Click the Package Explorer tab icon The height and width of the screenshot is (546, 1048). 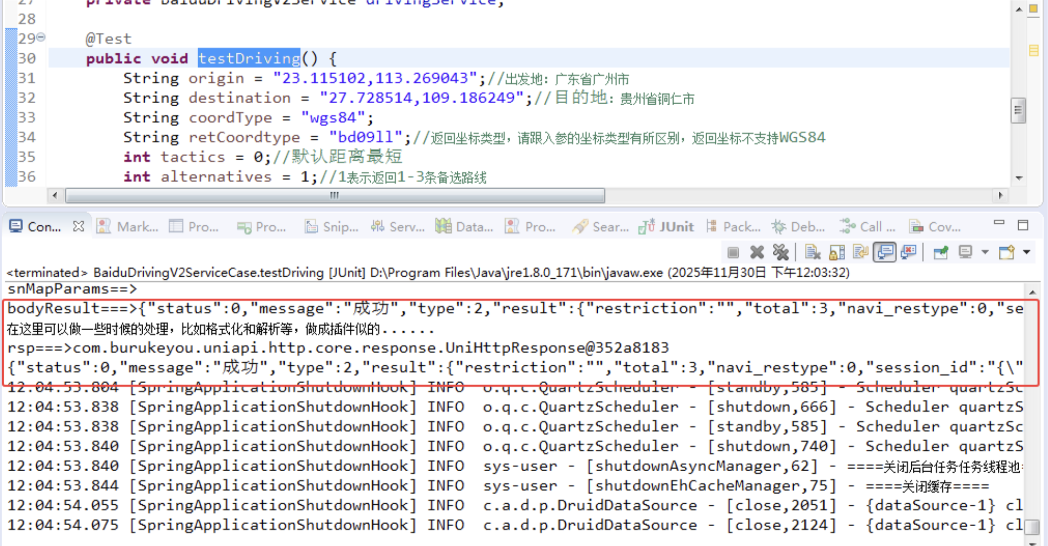coord(711,227)
